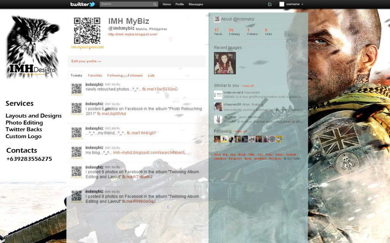This screenshot has width=390, height=243.
Task: Click the search magnifier icon
Action: click(155, 4)
